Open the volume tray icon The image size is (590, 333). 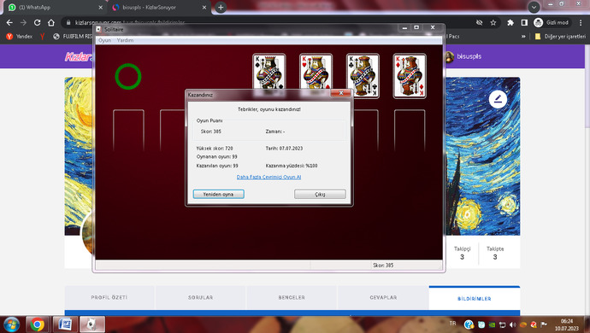click(x=512, y=324)
